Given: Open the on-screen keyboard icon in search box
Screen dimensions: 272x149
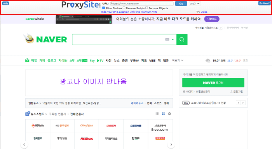Looking at the screenshot, I should 167,39.
